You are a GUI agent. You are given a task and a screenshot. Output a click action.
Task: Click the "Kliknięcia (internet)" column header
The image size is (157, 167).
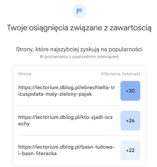point(121,74)
